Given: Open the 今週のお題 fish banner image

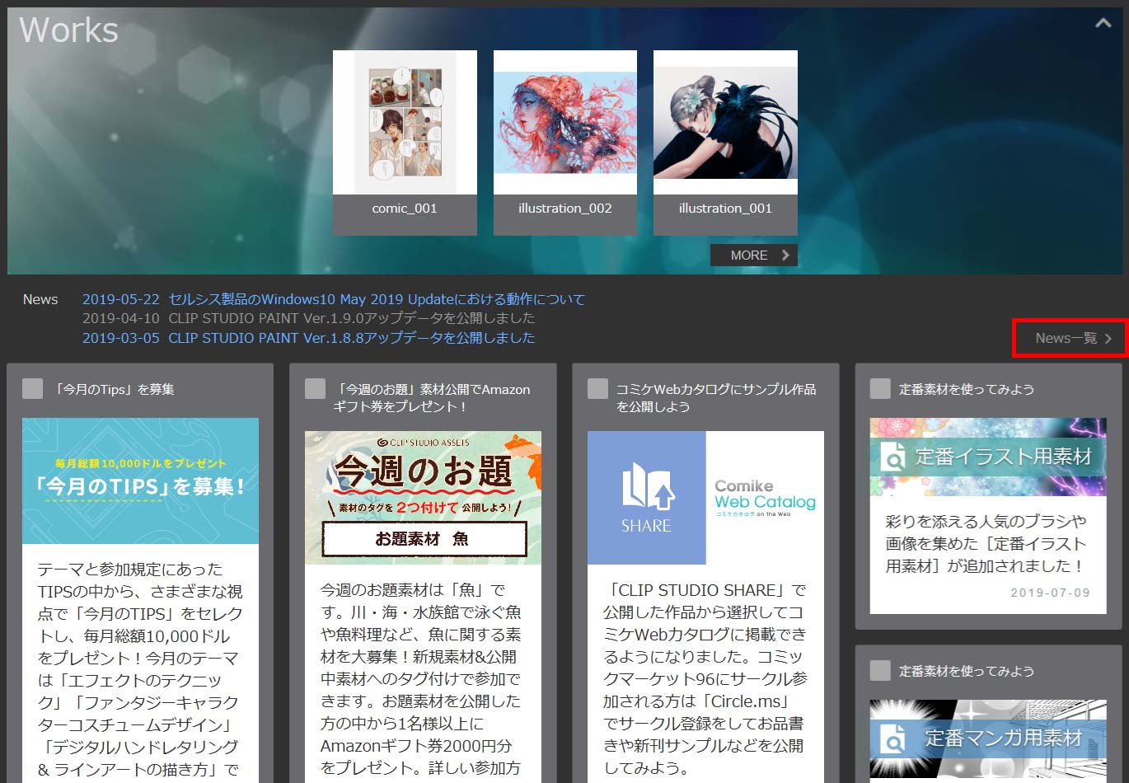Looking at the screenshot, I should coord(423,497).
